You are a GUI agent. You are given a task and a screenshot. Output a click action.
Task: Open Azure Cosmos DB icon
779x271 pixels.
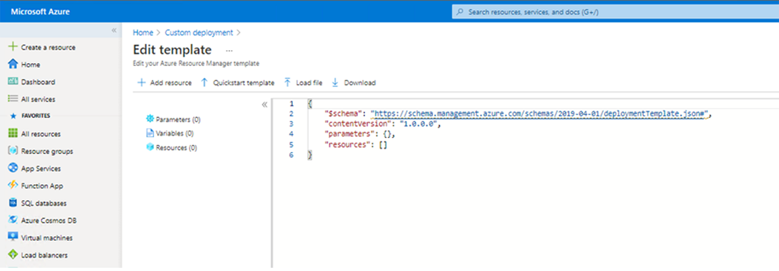[13, 220]
